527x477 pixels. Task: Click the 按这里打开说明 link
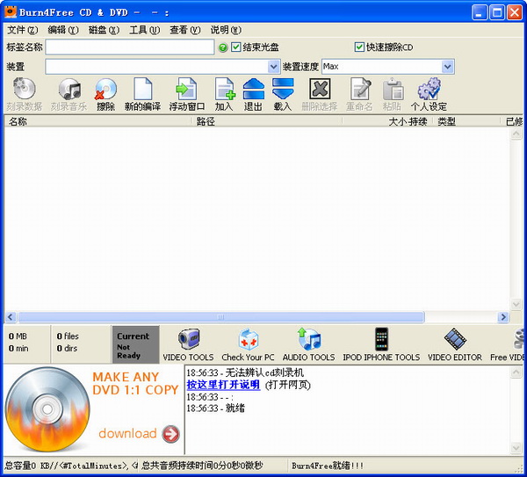(x=223, y=385)
